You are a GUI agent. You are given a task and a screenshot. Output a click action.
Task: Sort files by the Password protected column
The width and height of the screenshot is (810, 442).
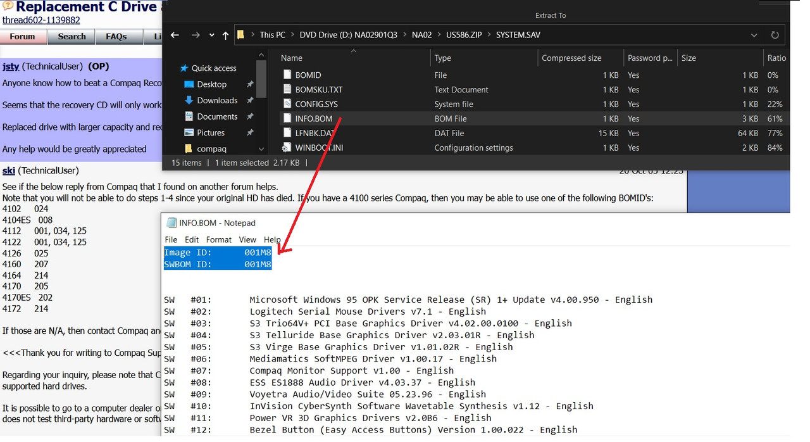pos(650,58)
